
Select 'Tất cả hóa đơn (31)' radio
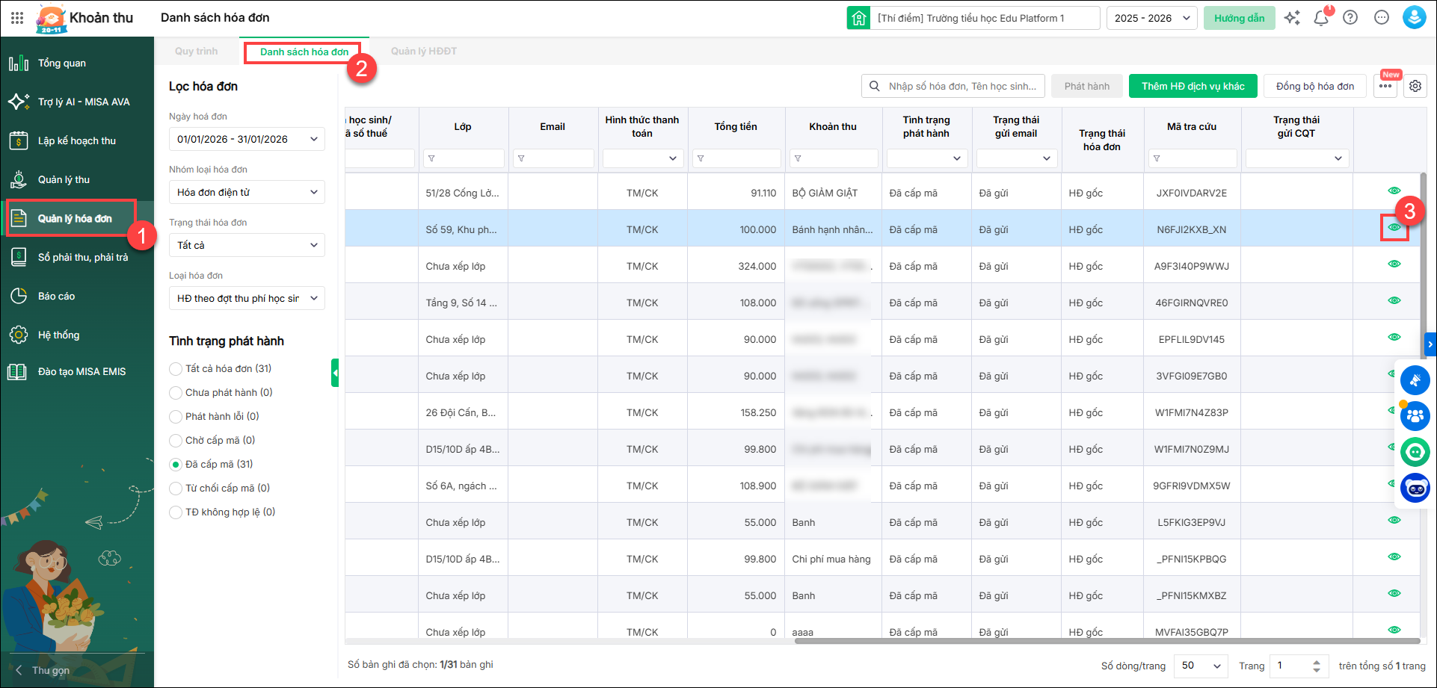[x=176, y=369]
